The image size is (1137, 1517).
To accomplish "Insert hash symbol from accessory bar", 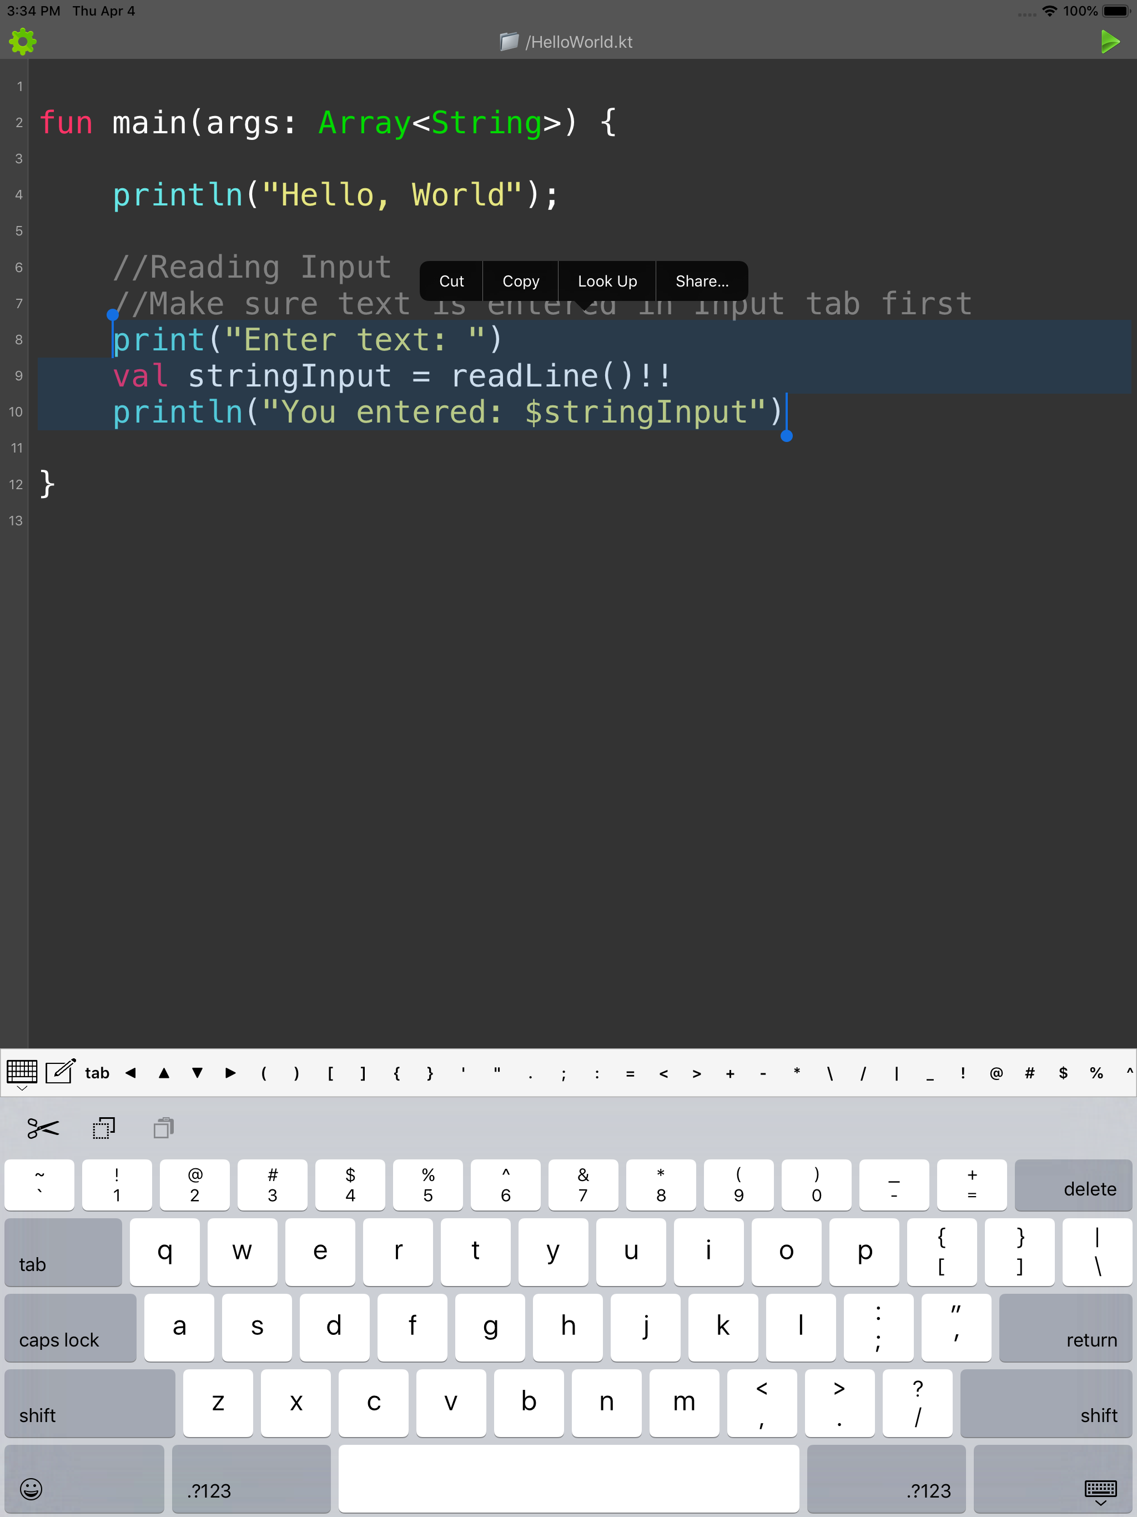I will [1030, 1073].
